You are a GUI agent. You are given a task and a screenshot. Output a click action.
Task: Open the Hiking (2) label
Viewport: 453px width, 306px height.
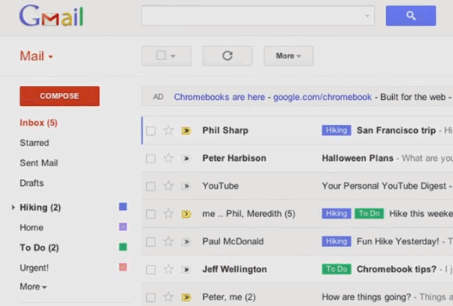(40, 208)
